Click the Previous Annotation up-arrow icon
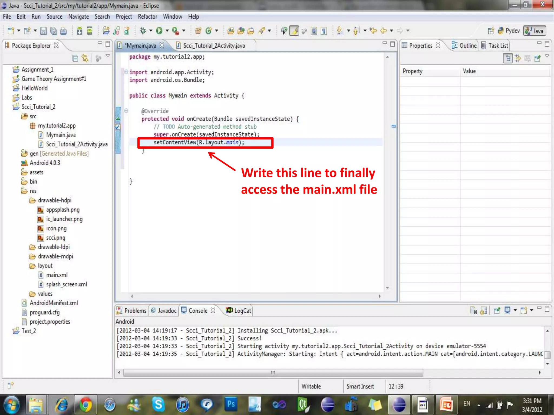This screenshot has height=415, width=554. pos(357,31)
